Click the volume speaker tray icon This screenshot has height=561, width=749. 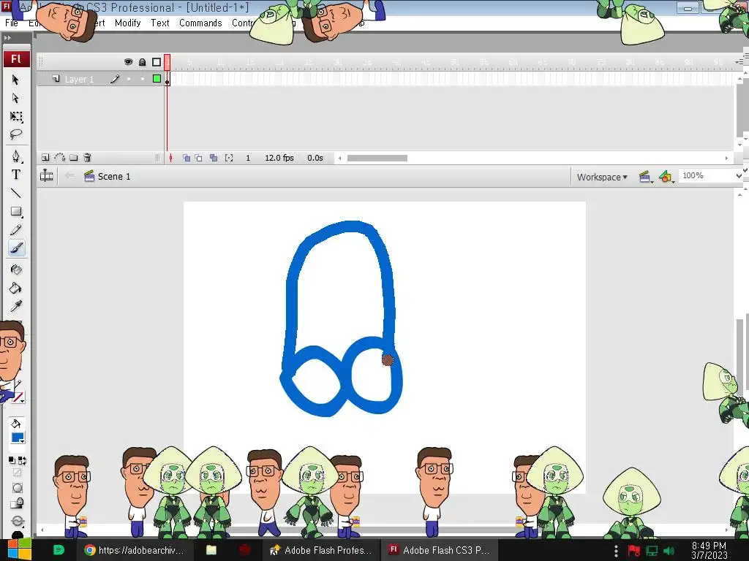tap(669, 551)
